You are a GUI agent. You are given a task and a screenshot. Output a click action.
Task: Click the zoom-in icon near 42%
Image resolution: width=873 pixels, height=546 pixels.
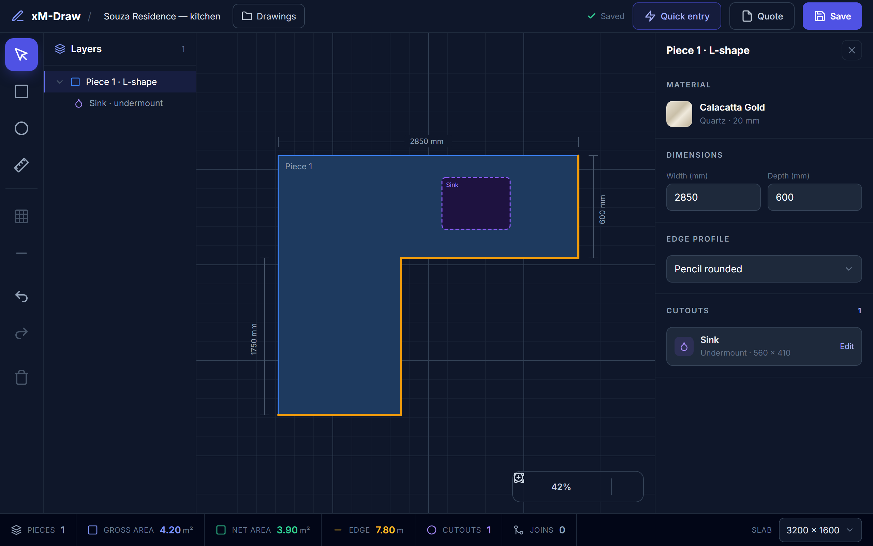tap(519, 478)
